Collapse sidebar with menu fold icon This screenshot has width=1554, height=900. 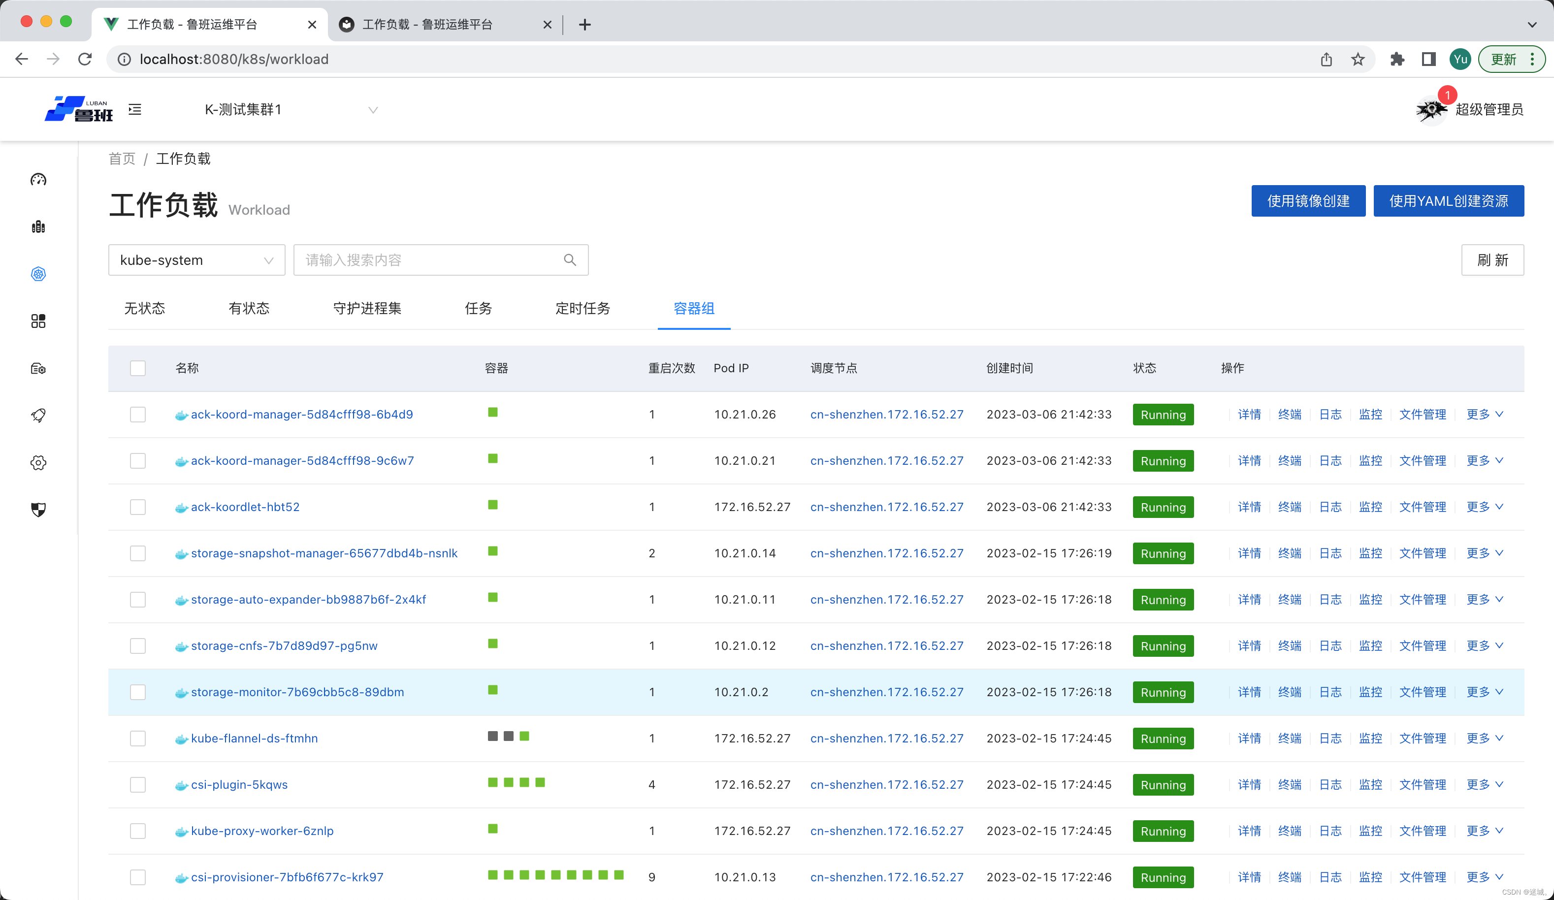click(x=135, y=110)
